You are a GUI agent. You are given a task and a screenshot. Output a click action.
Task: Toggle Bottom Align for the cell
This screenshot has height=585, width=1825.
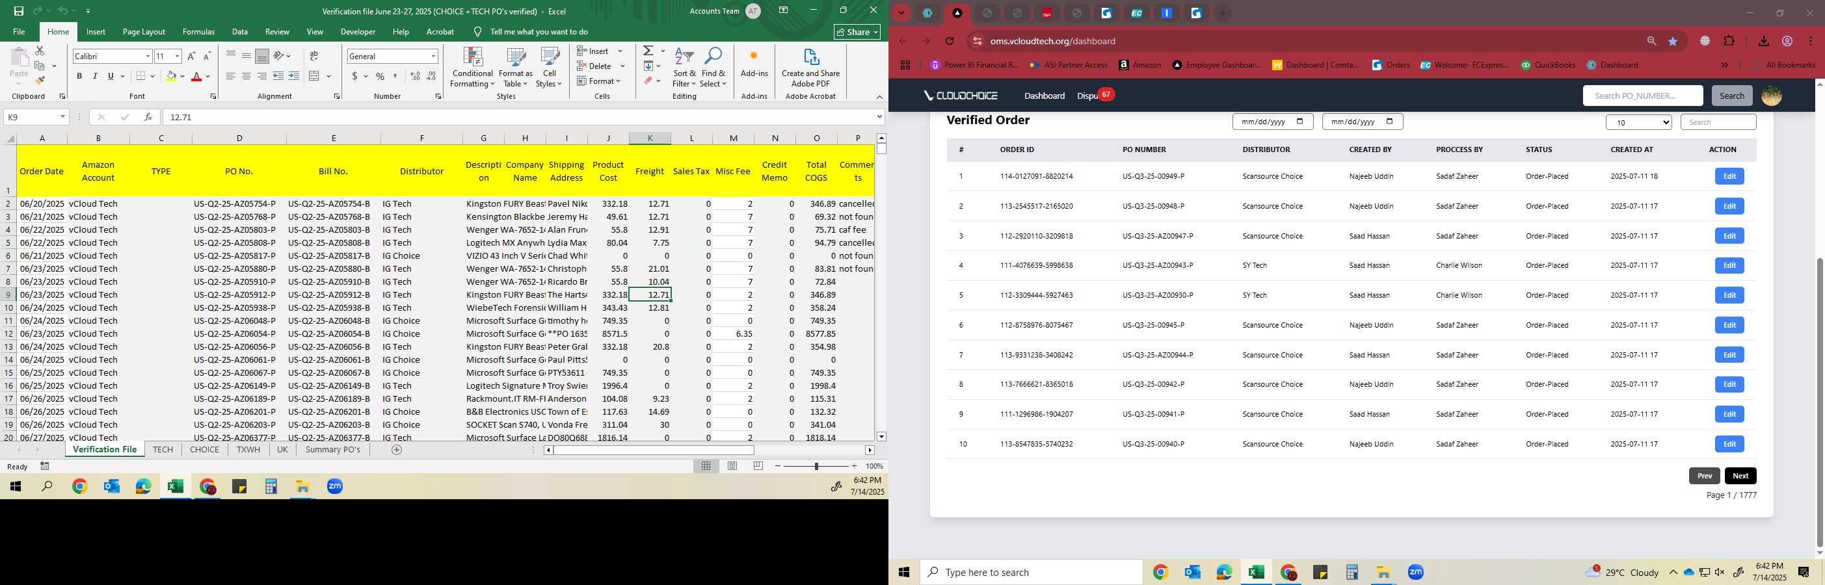(x=262, y=56)
